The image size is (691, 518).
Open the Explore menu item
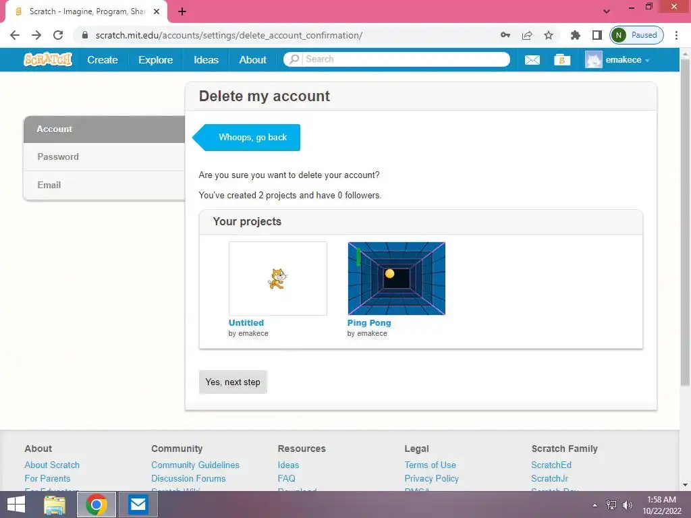[156, 60]
